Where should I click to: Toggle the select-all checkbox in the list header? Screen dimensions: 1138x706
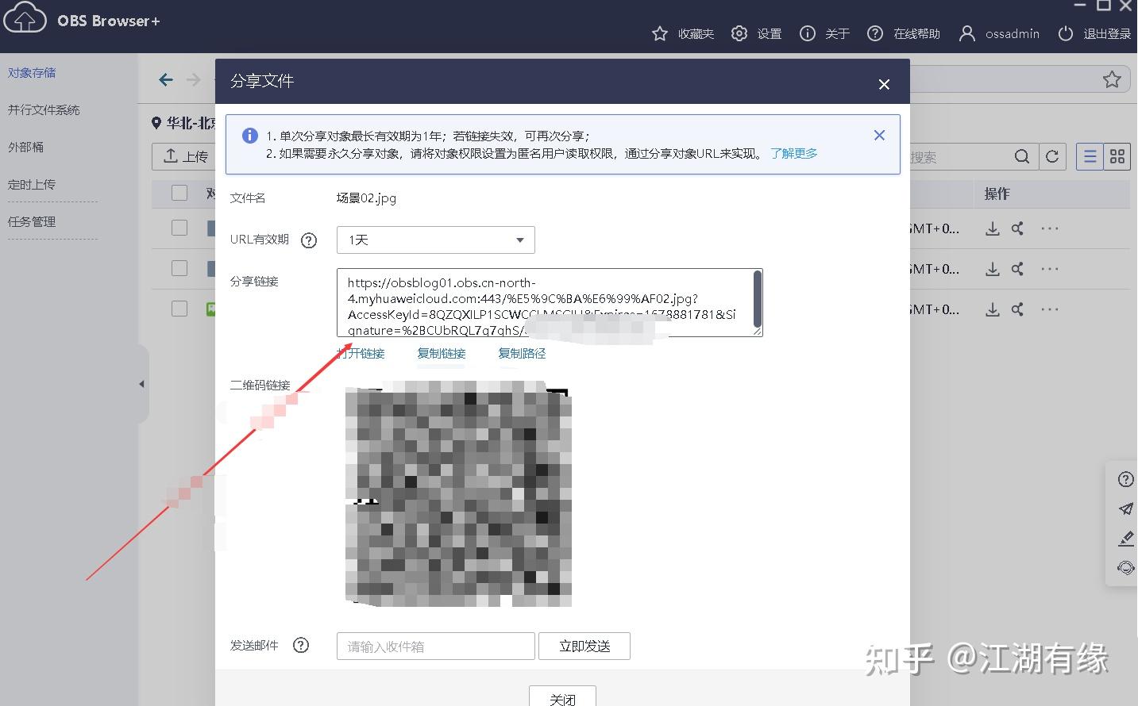click(179, 193)
